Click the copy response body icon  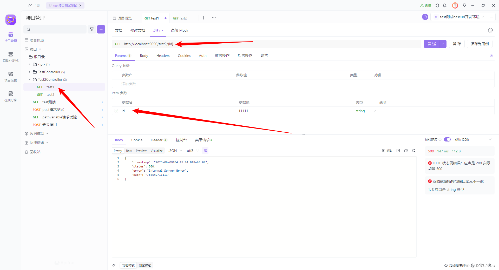point(406,151)
